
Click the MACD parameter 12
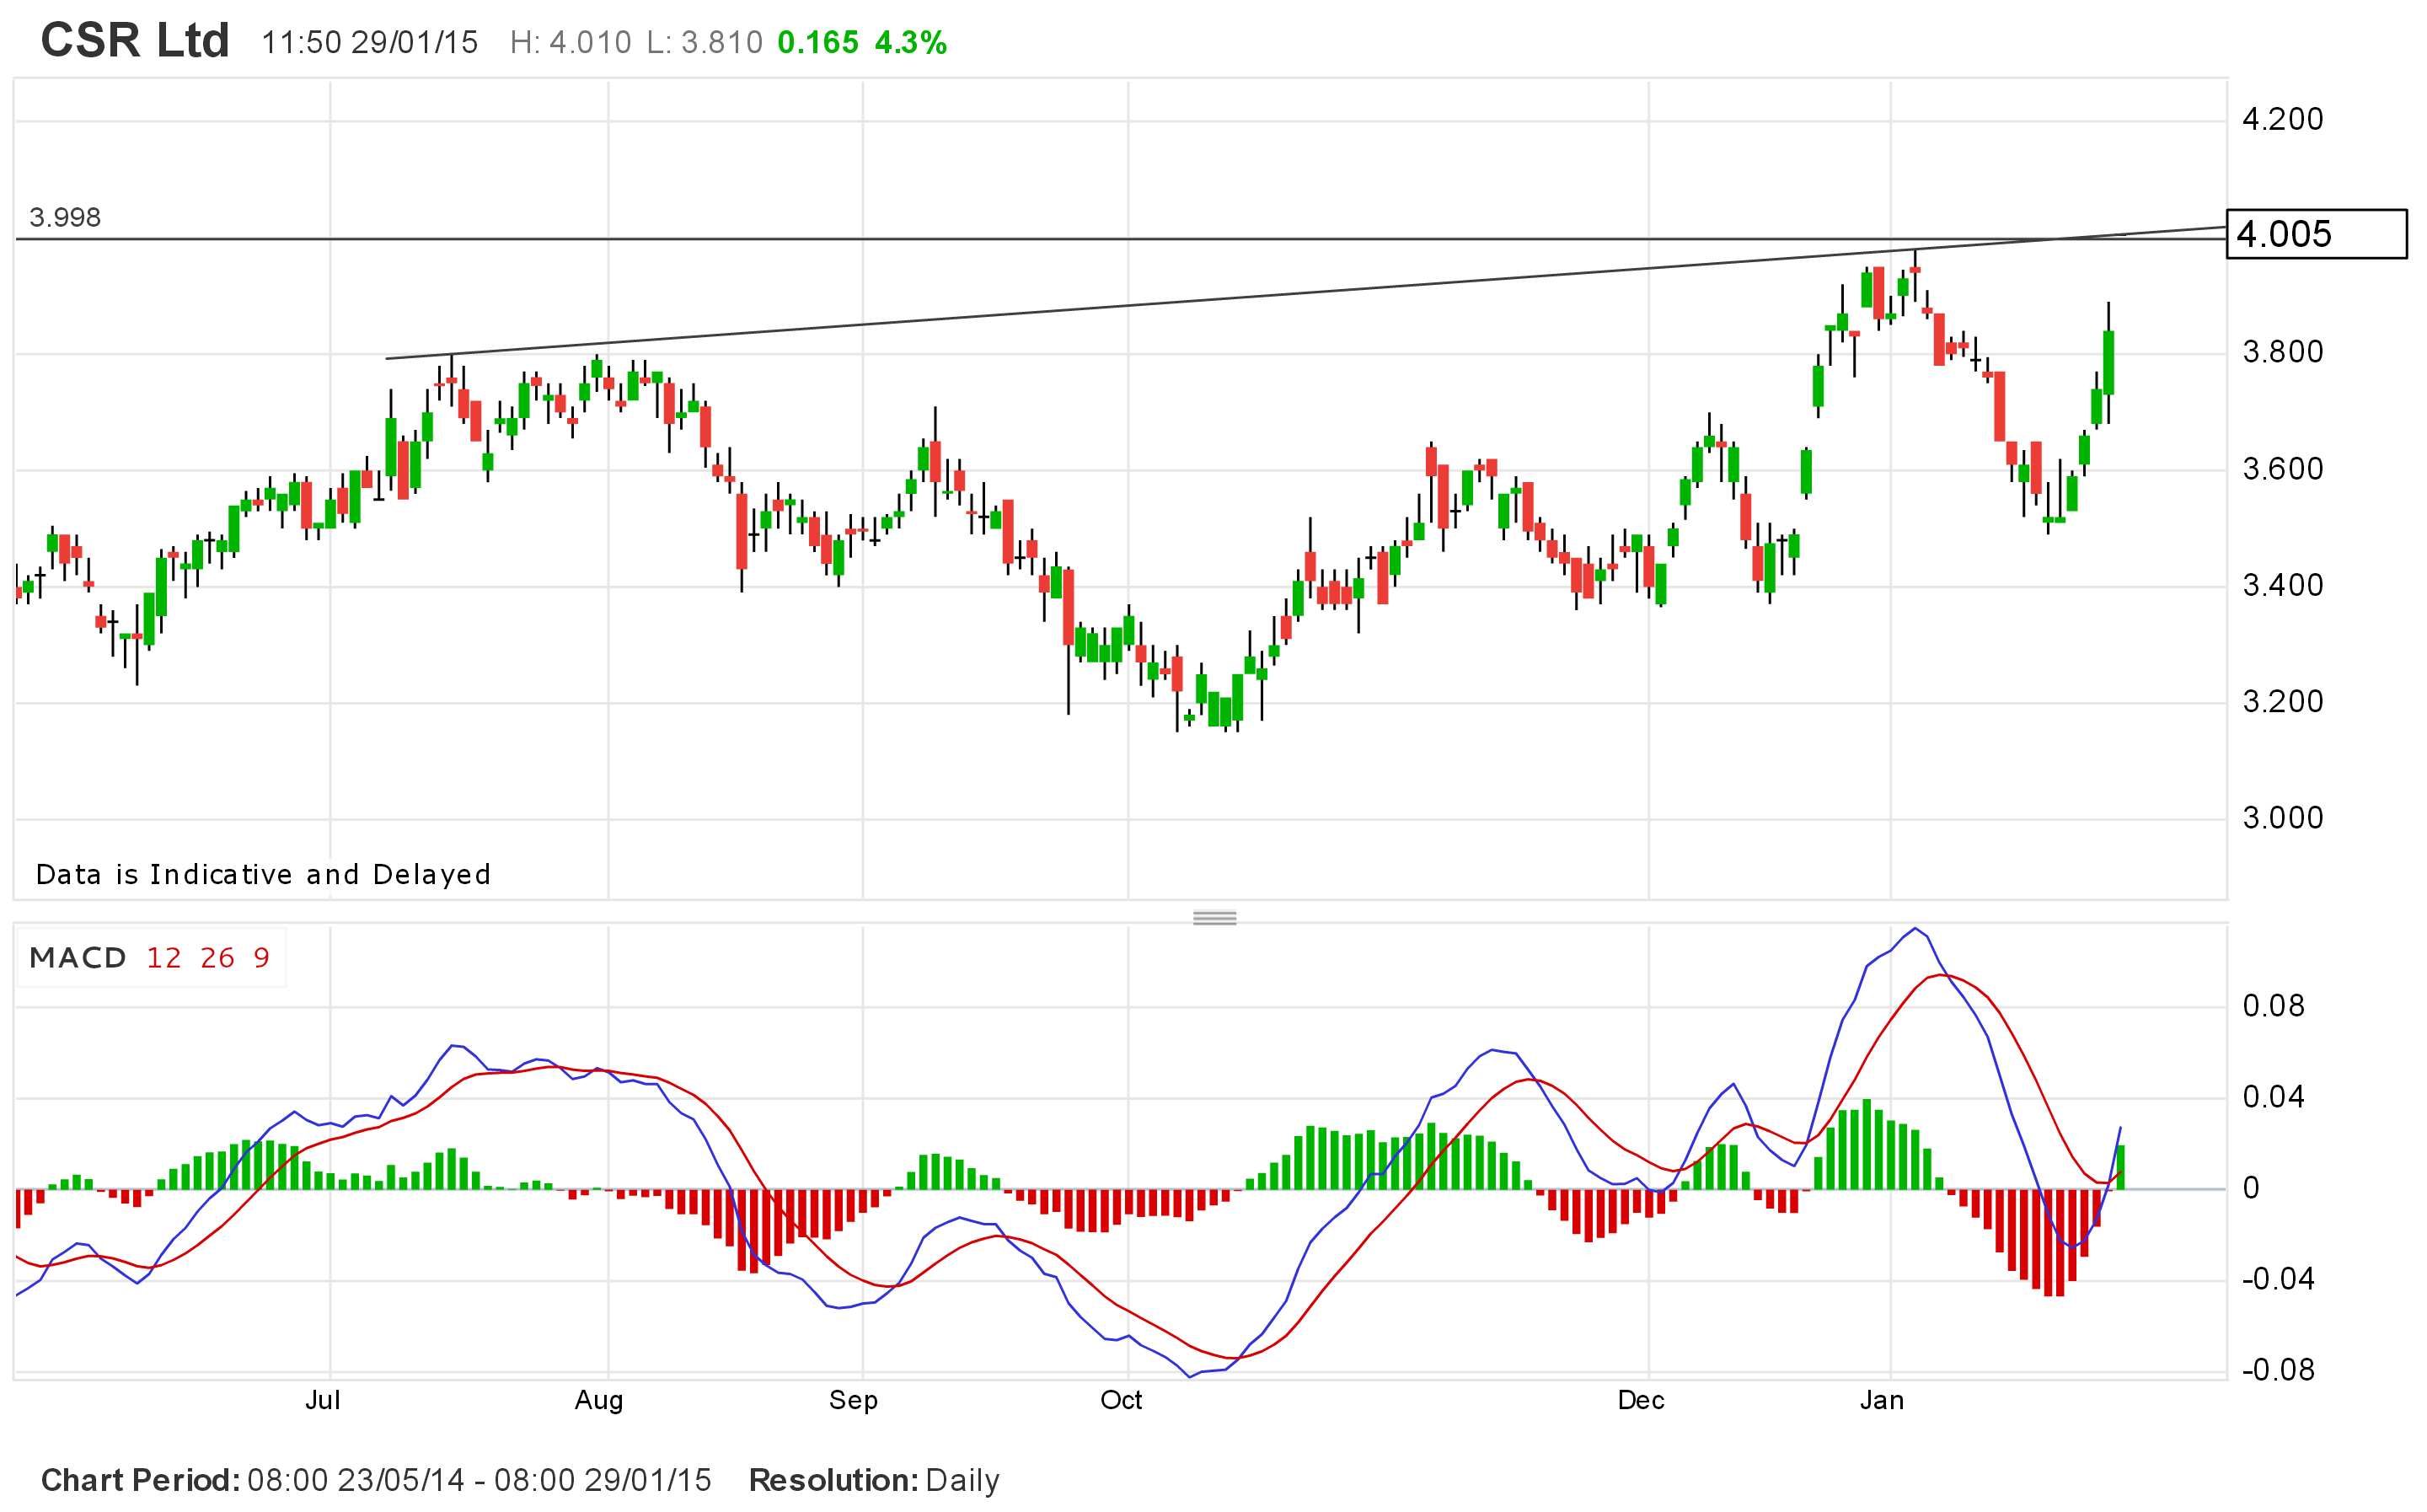pos(164,958)
